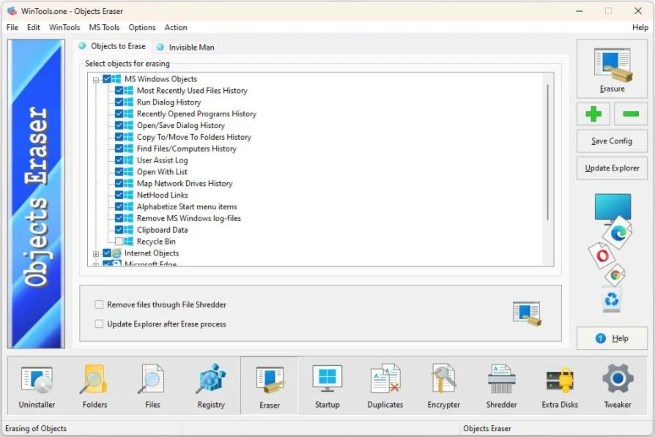Click the green plus add button
This screenshot has width=655, height=437.
[x=593, y=114]
